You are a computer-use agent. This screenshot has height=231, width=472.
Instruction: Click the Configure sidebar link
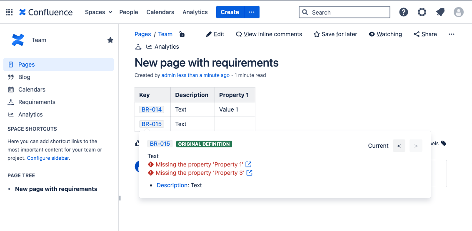pos(48,158)
